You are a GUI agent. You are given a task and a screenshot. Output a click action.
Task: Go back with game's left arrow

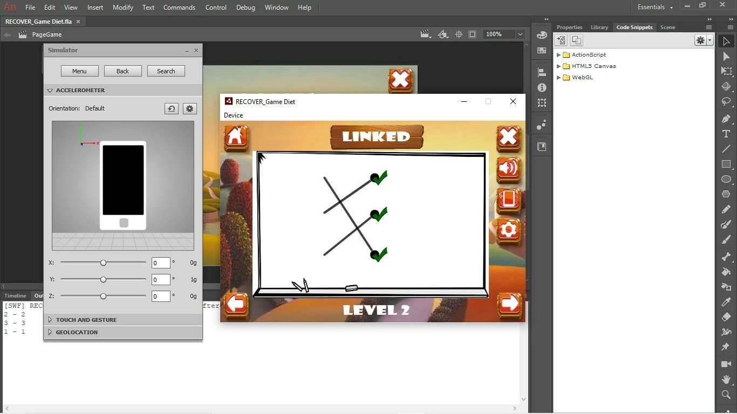[236, 304]
